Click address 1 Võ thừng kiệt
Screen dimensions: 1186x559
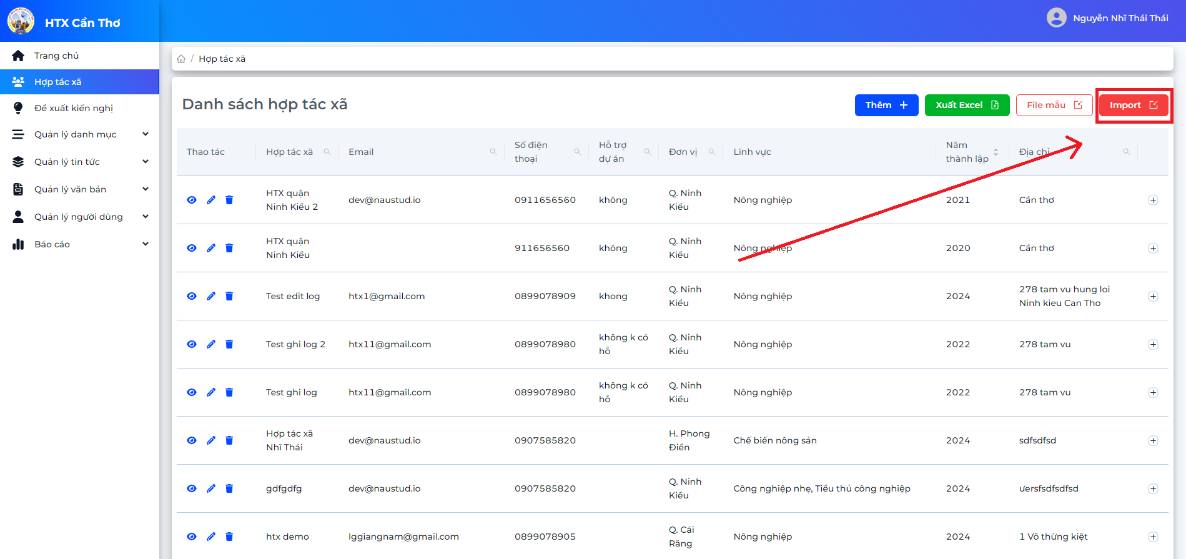pos(1054,537)
